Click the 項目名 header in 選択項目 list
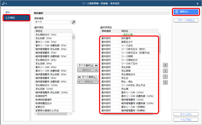This screenshot has width=202, height=125. coord(53,31)
